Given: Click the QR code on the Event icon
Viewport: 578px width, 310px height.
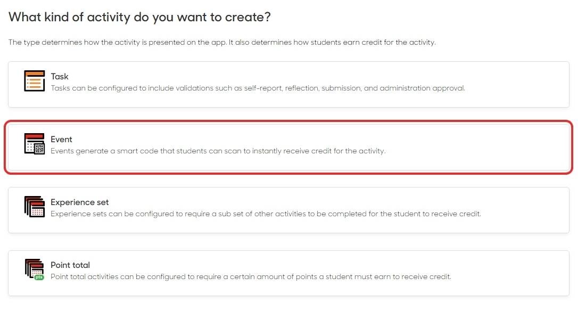Looking at the screenshot, I should [x=39, y=149].
